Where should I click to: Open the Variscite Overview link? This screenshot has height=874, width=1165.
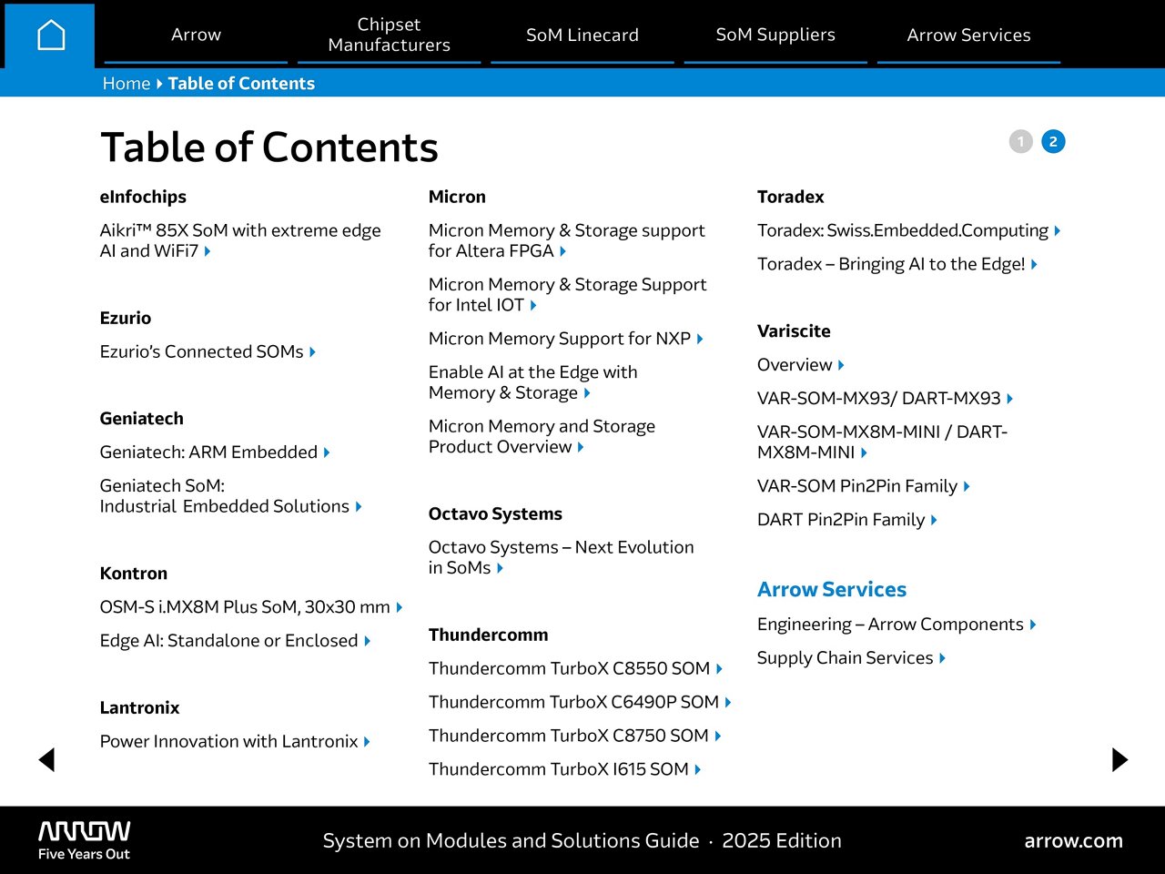click(801, 364)
